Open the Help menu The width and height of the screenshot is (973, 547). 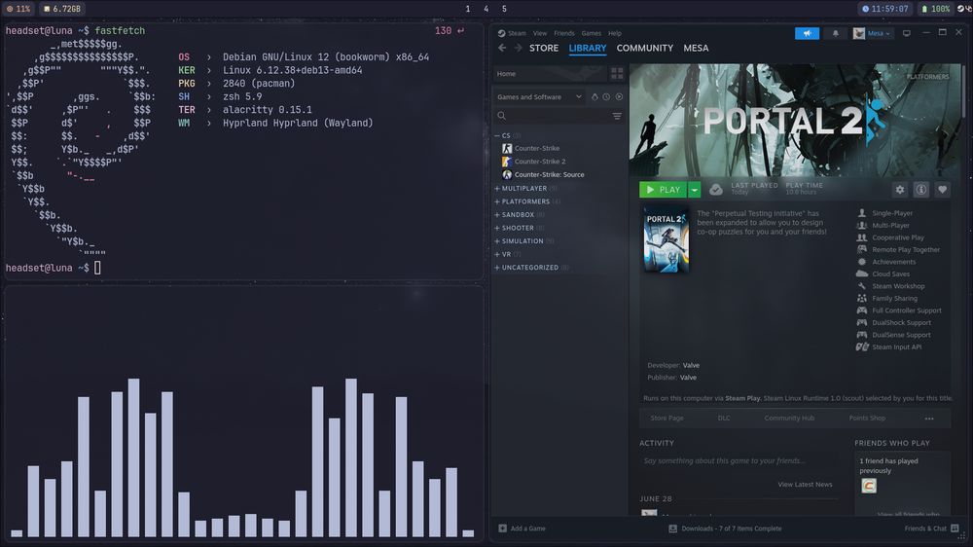pyautogui.click(x=614, y=33)
